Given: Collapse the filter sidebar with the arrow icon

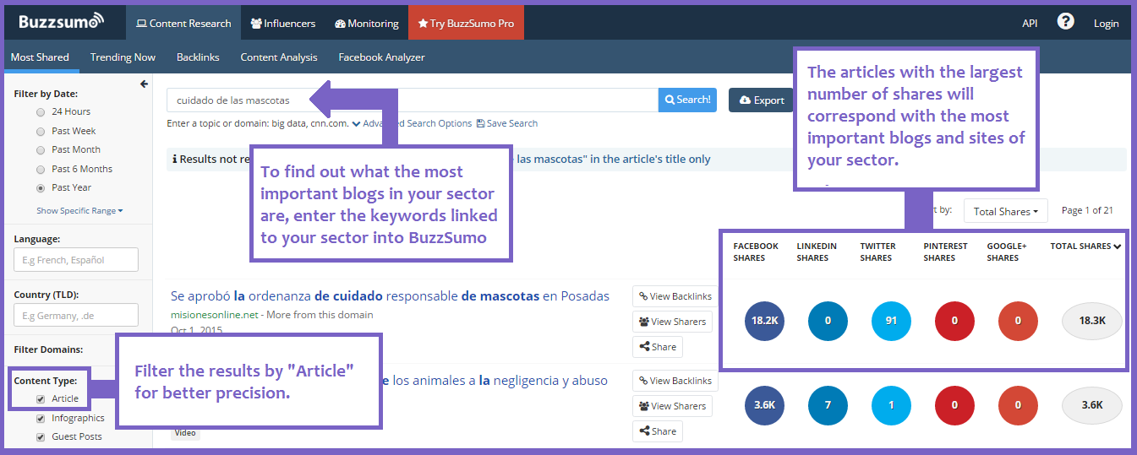Looking at the screenshot, I should tap(144, 84).
